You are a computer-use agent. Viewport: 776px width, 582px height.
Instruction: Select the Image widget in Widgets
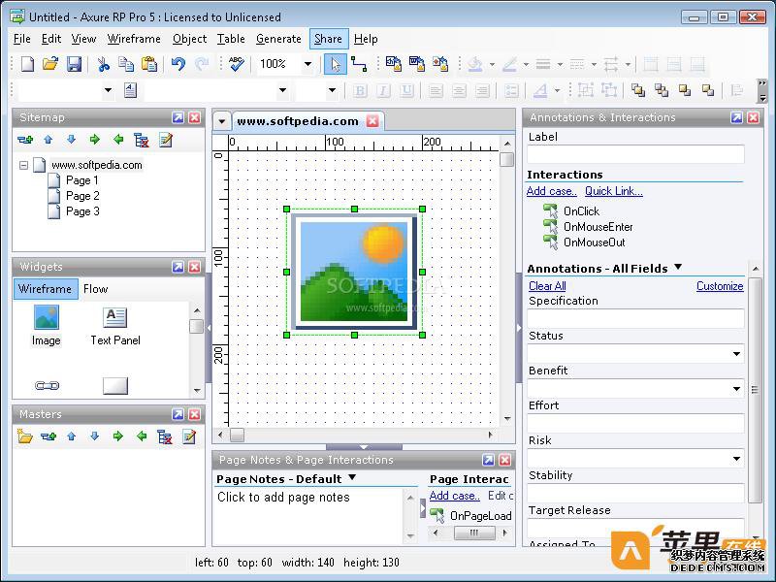click(x=46, y=326)
